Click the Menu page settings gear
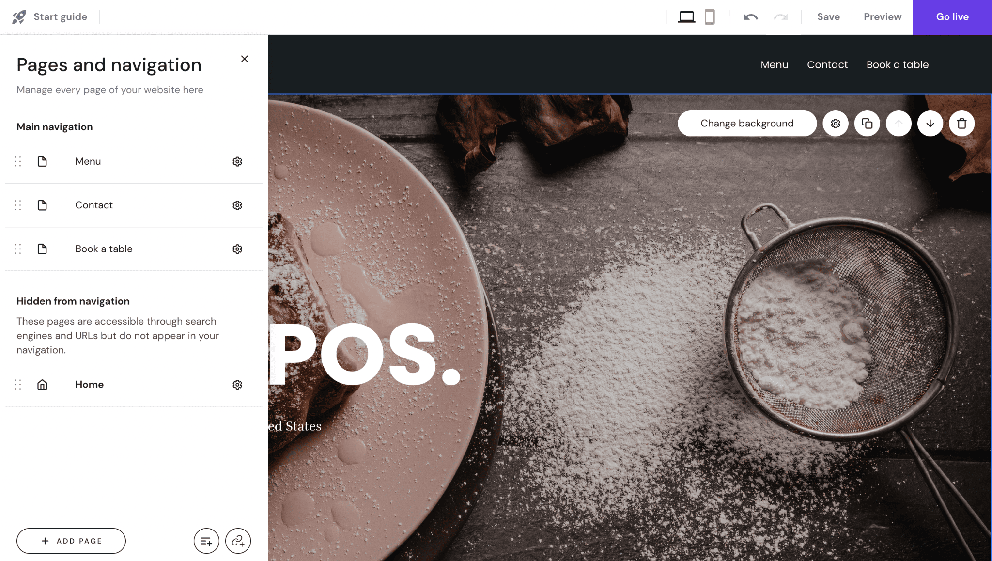 [237, 161]
